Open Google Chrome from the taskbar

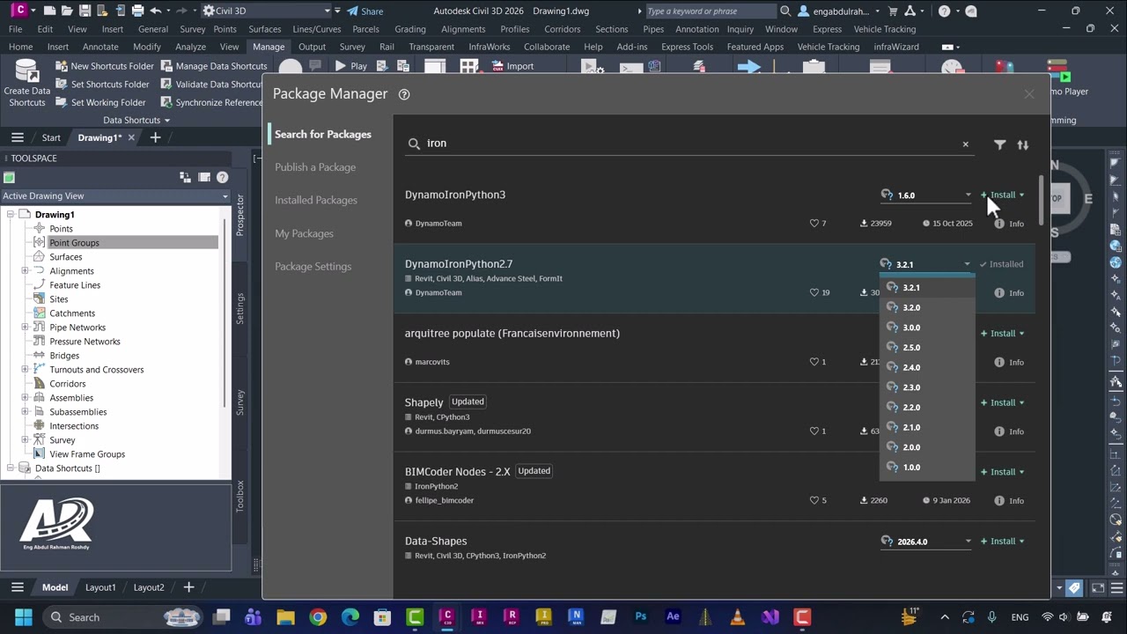318,617
